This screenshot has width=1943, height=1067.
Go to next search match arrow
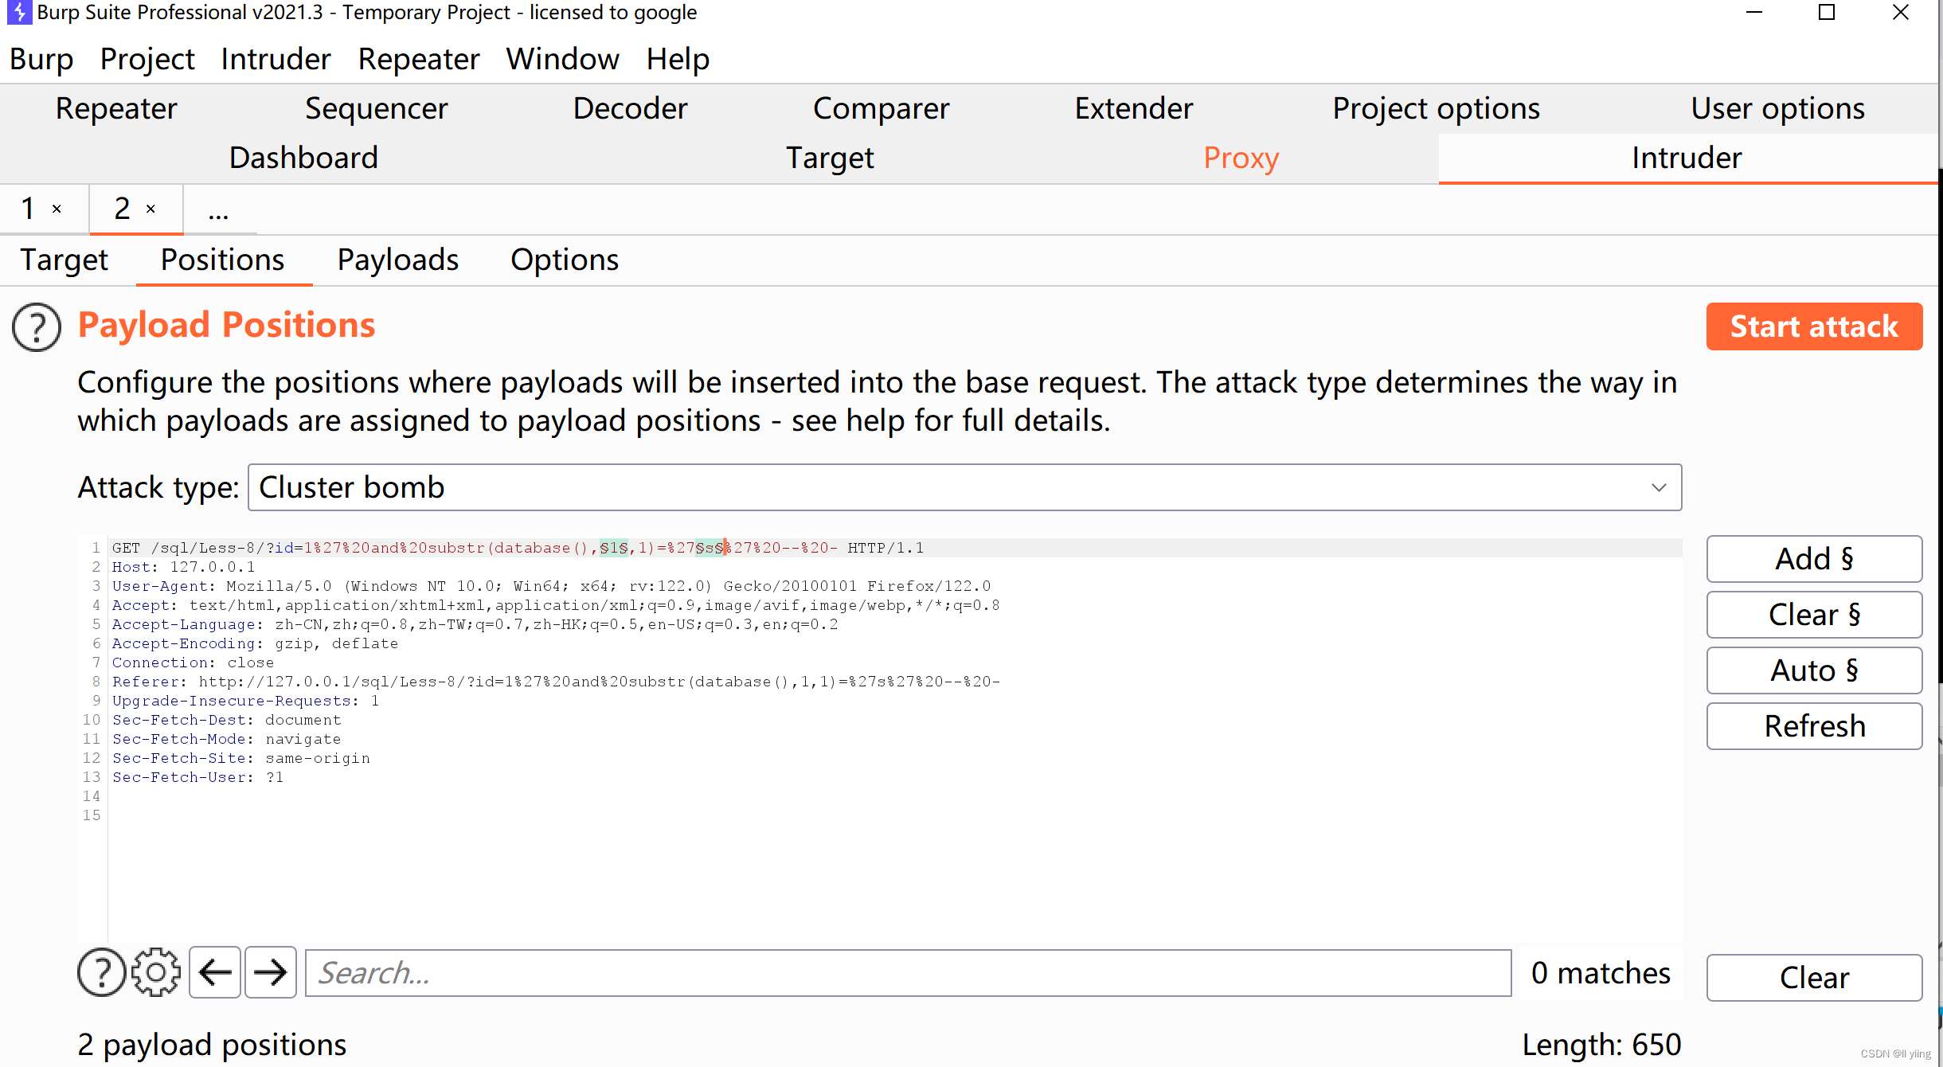point(271,972)
